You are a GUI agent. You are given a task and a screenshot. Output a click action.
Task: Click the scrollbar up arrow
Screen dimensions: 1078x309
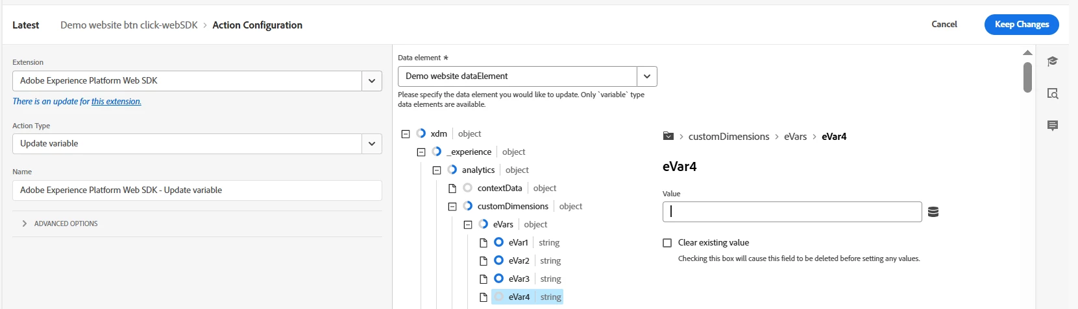(x=1027, y=52)
